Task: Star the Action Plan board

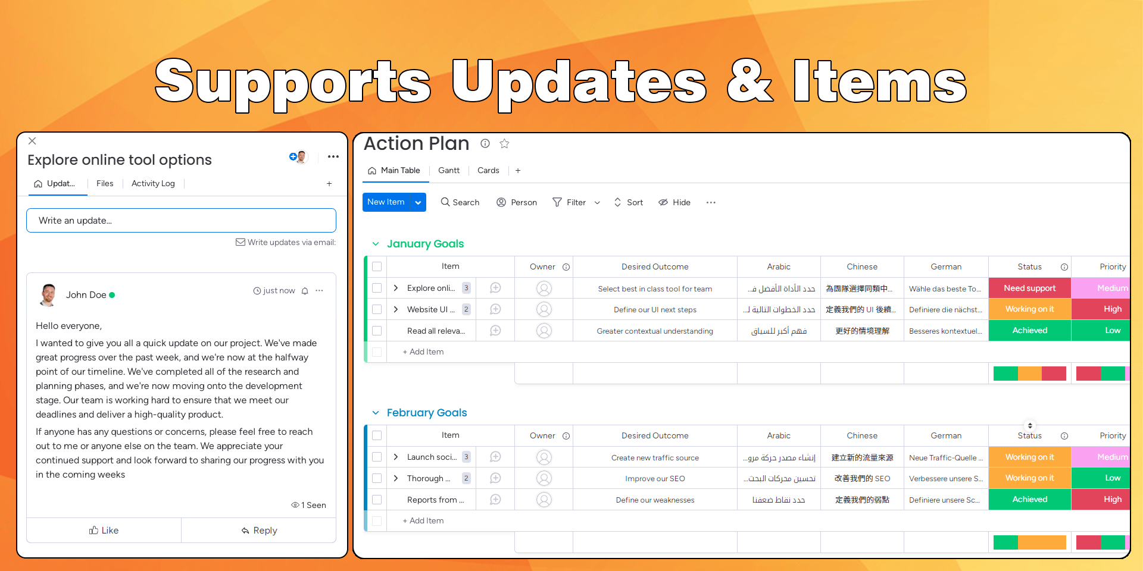Action: coord(504,143)
